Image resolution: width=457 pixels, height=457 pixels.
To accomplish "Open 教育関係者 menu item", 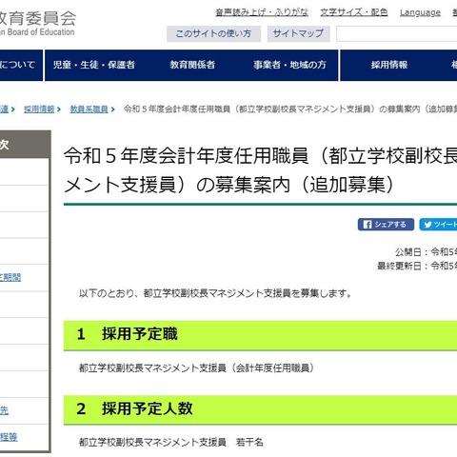I will [x=192, y=65].
